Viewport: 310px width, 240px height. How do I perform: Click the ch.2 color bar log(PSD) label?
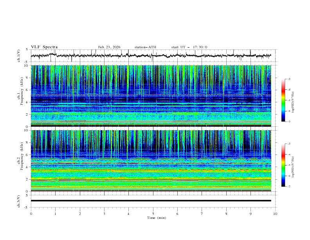(293, 167)
